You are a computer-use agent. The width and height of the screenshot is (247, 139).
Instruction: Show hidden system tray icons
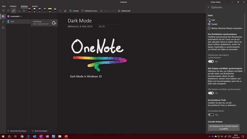tap(210, 136)
